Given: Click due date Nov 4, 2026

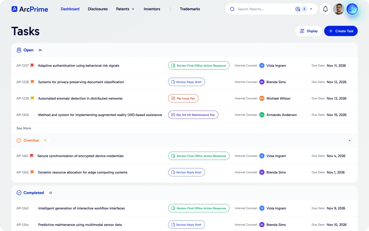Looking at the screenshot, I should pos(336,156).
